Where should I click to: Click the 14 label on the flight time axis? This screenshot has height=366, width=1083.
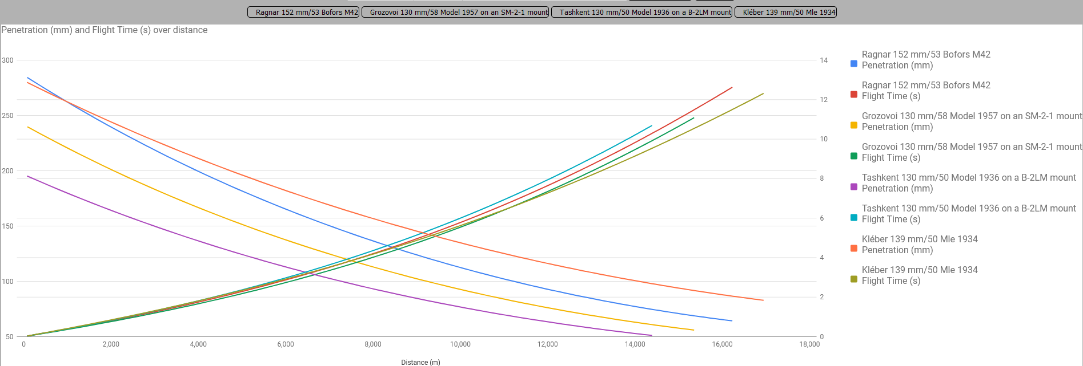click(x=824, y=60)
